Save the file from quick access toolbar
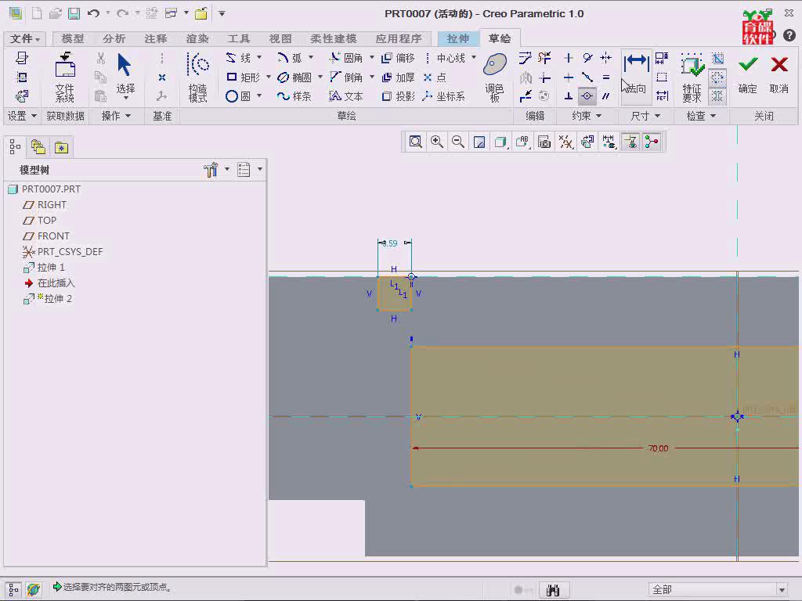 coord(74,13)
